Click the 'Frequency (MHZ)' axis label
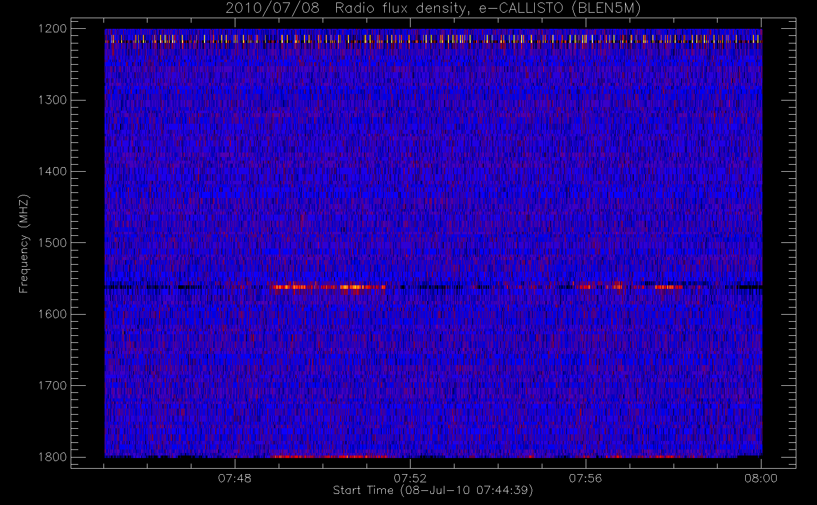The height and width of the screenshot is (505, 817). coord(24,243)
